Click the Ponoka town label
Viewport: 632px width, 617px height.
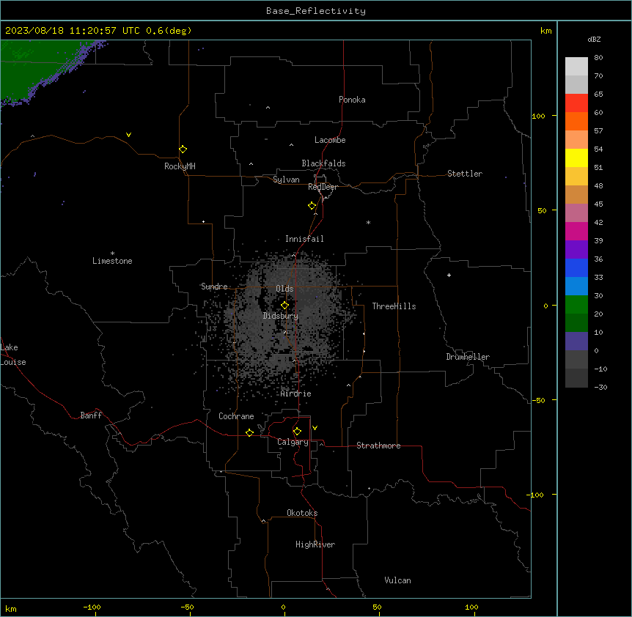click(352, 100)
